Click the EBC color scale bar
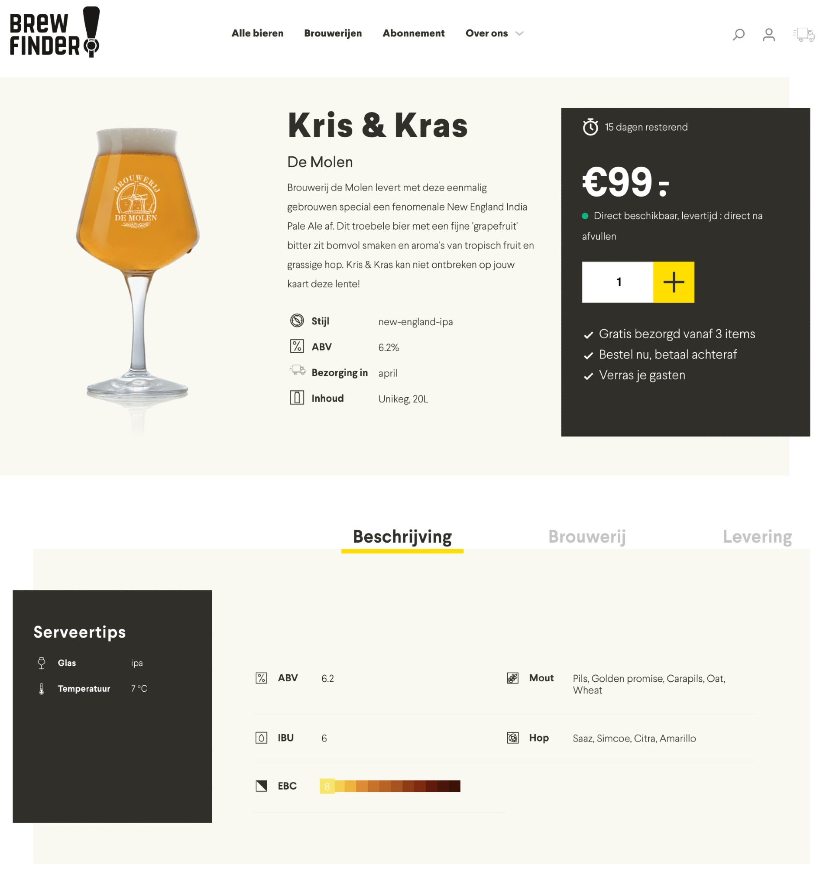 click(x=389, y=786)
